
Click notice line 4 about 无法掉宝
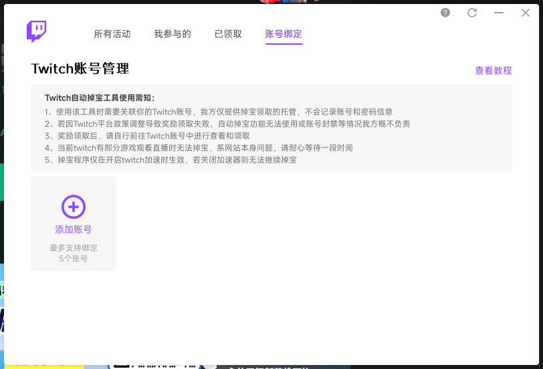point(199,148)
